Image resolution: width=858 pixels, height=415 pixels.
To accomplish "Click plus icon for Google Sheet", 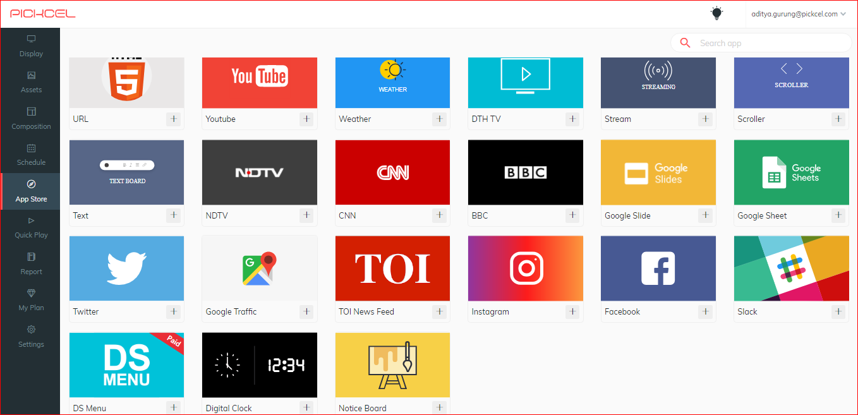I will (838, 215).
